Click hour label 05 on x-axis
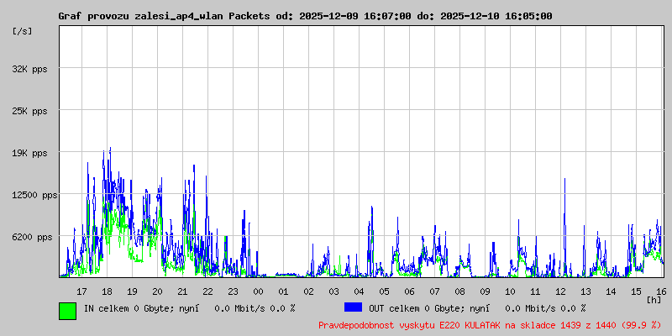 point(385,291)
